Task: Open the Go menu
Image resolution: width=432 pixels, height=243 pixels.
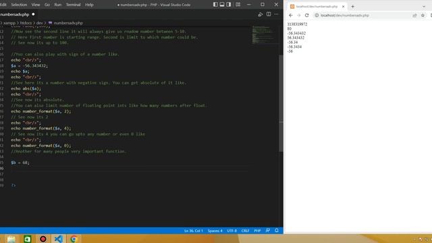Action: tap(47, 5)
